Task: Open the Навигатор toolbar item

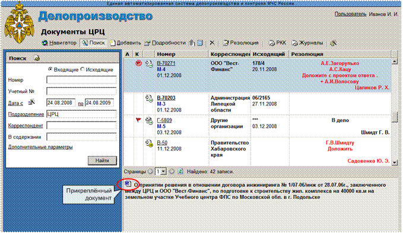Action: [x=59, y=43]
